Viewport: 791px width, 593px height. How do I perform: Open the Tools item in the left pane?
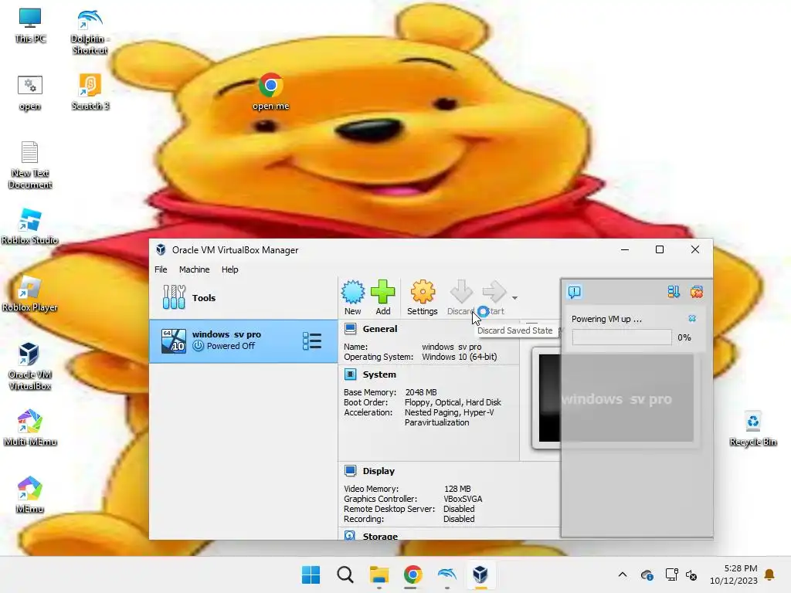pos(243,297)
